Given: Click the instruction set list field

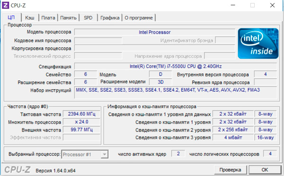Looking at the screenshot, I should (176, 92).
